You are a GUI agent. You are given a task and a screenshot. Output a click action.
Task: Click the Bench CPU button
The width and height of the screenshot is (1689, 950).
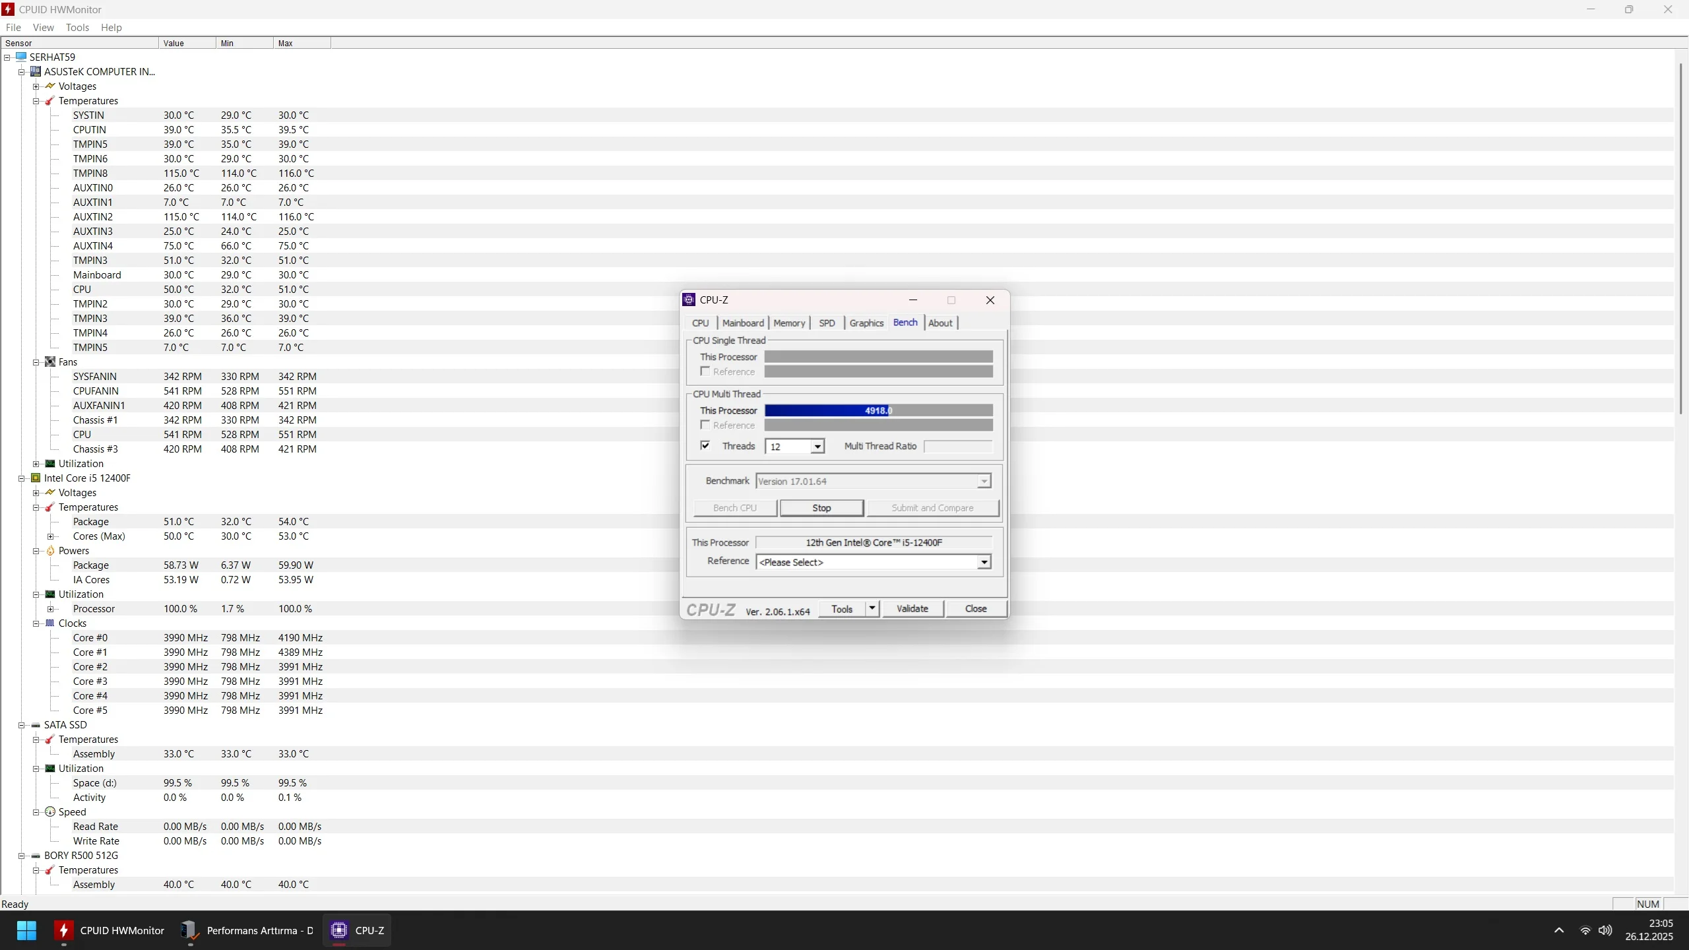[735, 507]
